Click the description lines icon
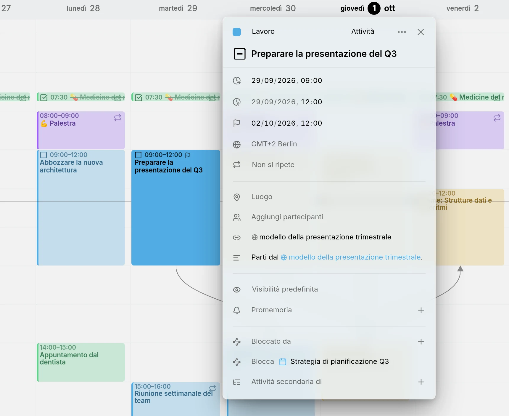509x416 pixels. coord(236,257)
